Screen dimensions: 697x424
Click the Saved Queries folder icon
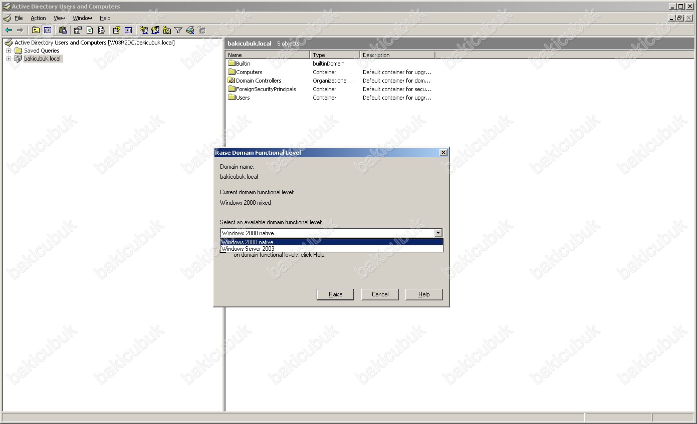[x=18, y=51]
